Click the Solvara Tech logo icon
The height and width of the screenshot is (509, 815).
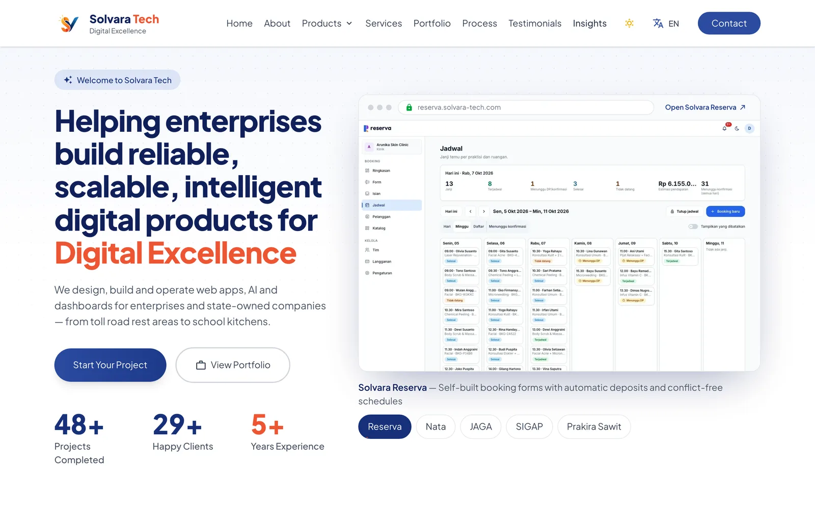[69, 23]
